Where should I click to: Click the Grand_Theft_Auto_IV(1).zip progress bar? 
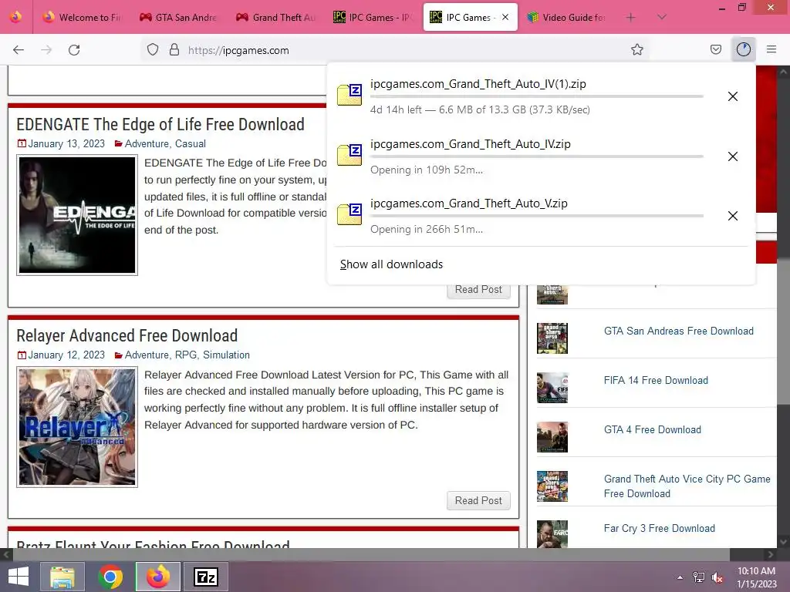[x=537, y=96]
